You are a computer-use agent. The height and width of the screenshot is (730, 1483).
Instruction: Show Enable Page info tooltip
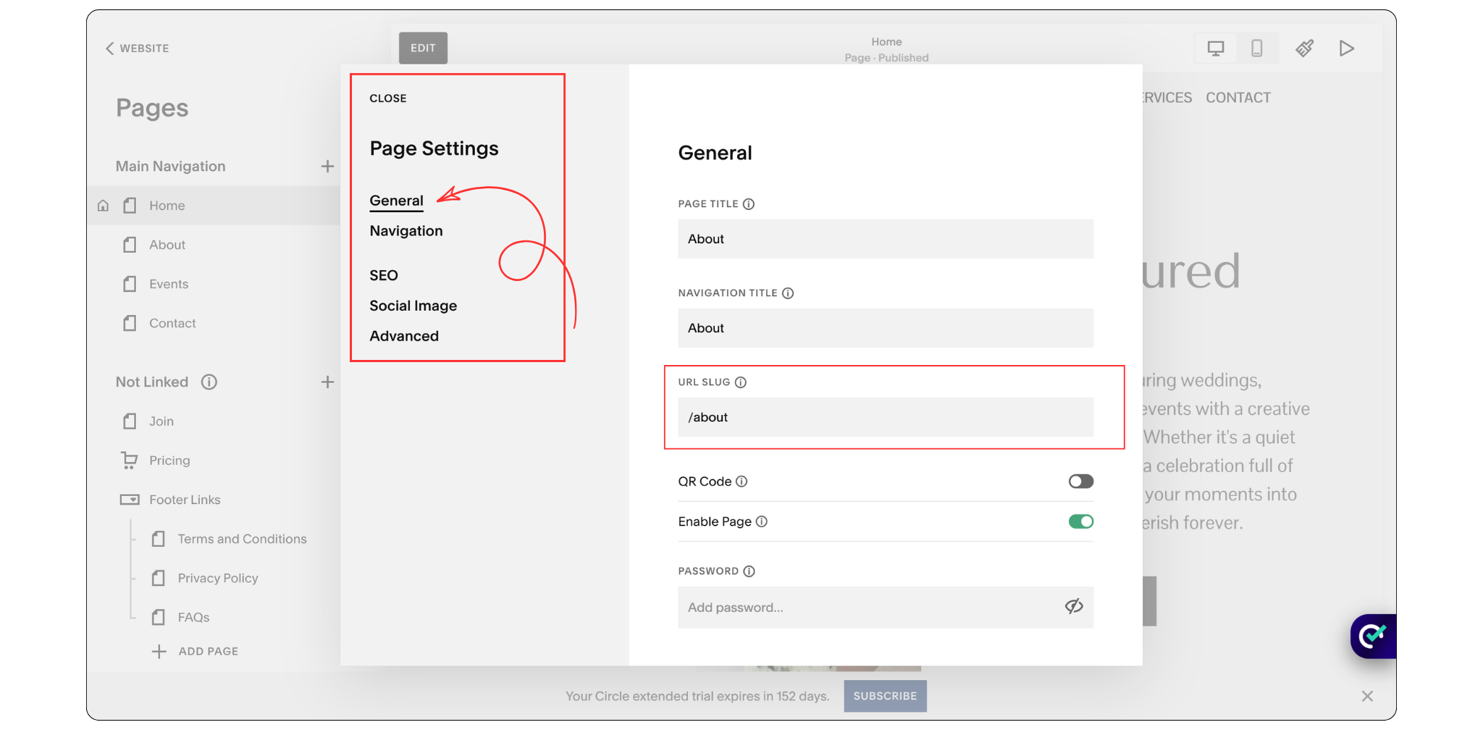tap(762, 521)
